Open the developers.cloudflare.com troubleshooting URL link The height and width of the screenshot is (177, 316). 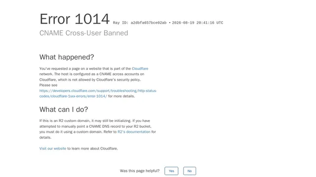point(98,93)
